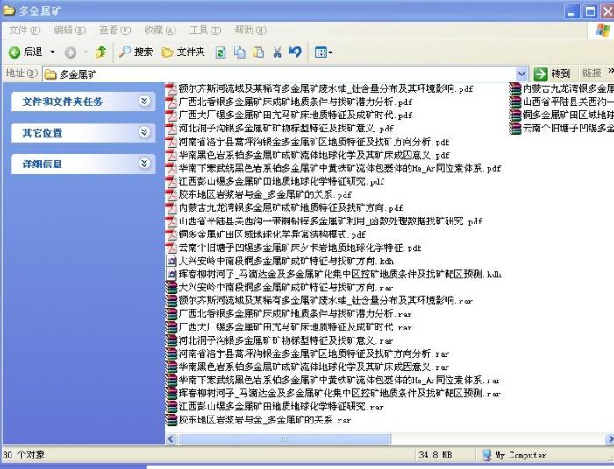Collapse the 其它位置 panel
The image size is (614, 469).
tap(144, 132)
